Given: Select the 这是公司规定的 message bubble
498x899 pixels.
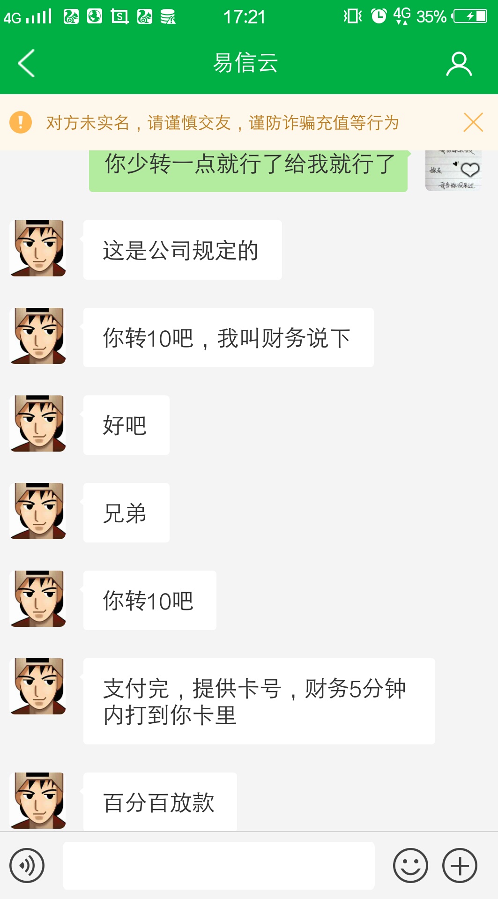Looking at the screenshot, I should 183,250.
